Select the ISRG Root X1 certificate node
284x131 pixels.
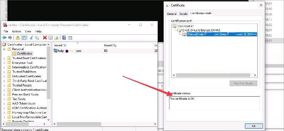pos(184,26)
